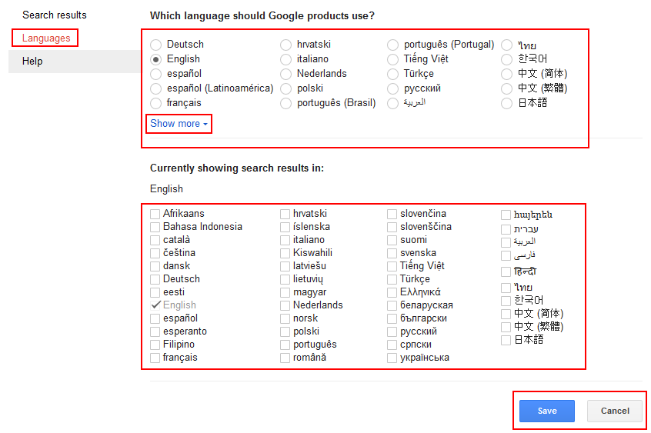Select Türkçe radio button for products language
The height and width of the screenshot is (433, 651).
click(392, 75)
